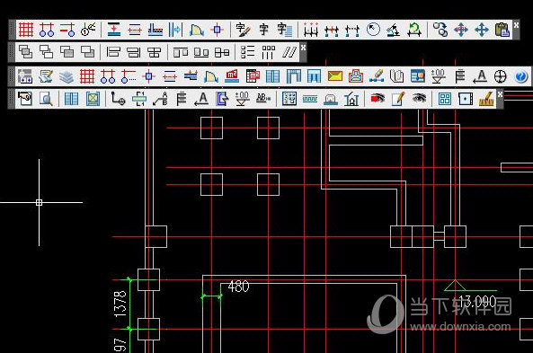Image resolution: width=533 pixels, height=353 pixels.
Task: Click the red stamp icon
Action: click(x=356, y=76)
